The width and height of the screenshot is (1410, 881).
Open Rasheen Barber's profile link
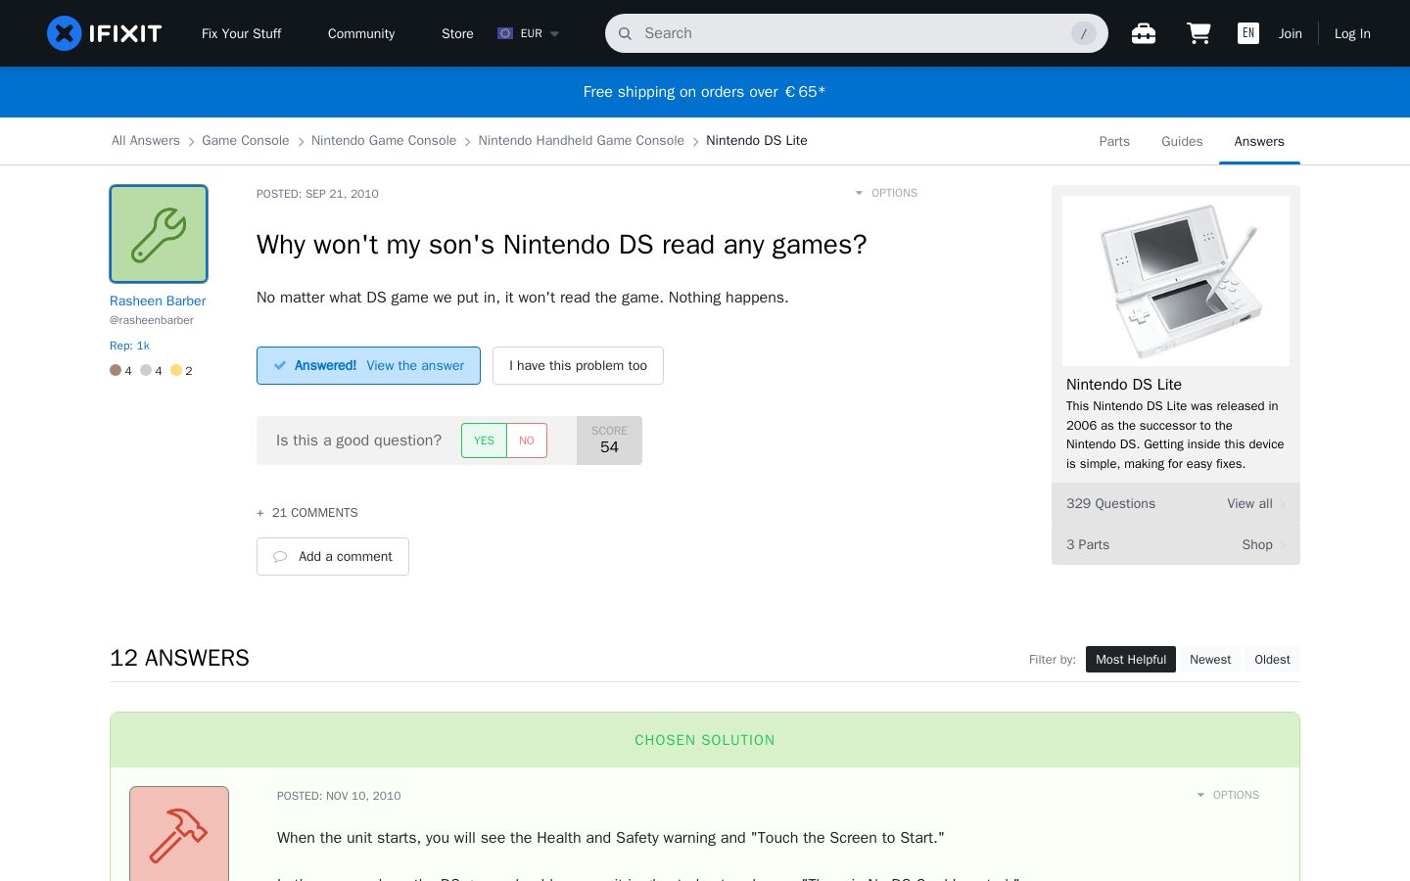(x=158, y=301)
